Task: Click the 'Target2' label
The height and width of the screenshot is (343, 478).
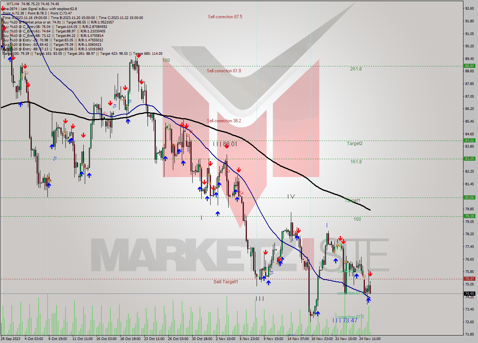Action: [354, 144]
